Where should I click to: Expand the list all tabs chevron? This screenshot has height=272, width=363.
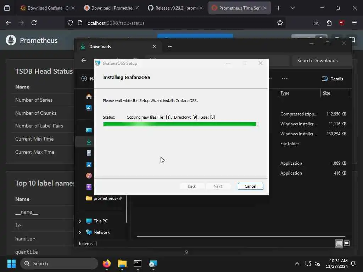coord(293,8)
